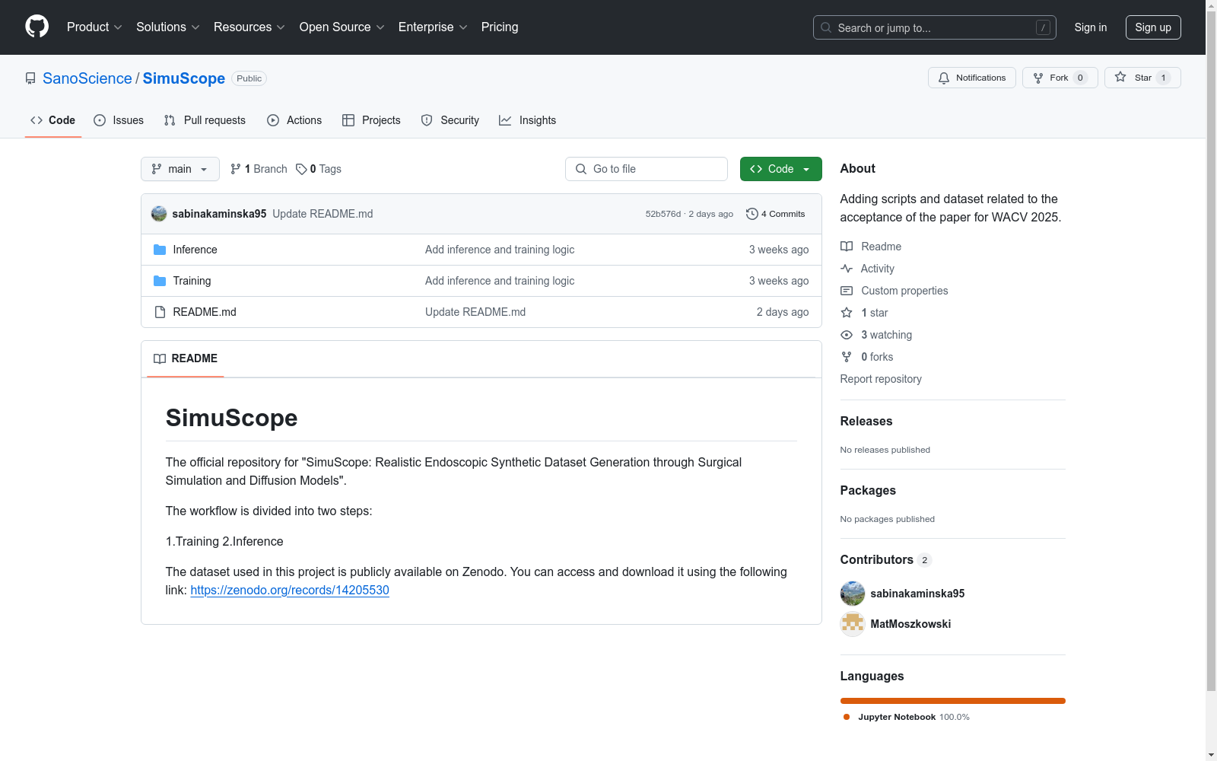Click the Sign up button

tap(1153, 27)
